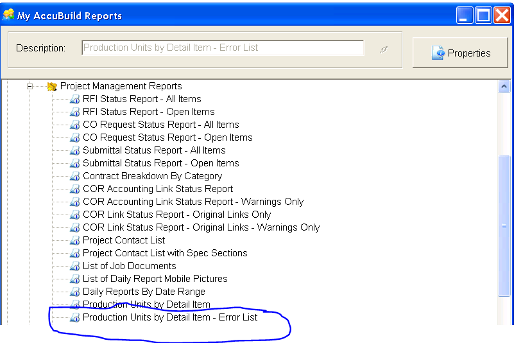Click icon for List of Daily Report Mobile Pictures
The image size is (514, 343).
click(74, 279)
